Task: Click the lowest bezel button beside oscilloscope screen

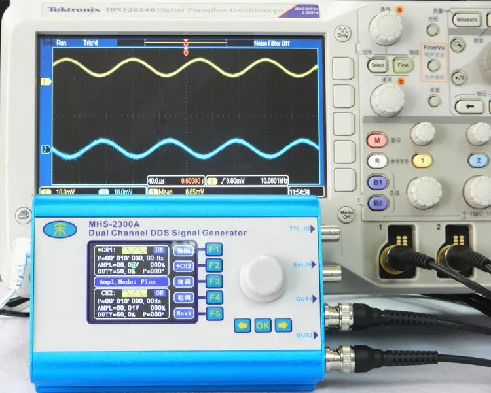Action: 345,180
